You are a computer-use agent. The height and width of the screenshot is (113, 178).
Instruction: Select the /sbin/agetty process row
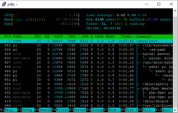point(86,84)
